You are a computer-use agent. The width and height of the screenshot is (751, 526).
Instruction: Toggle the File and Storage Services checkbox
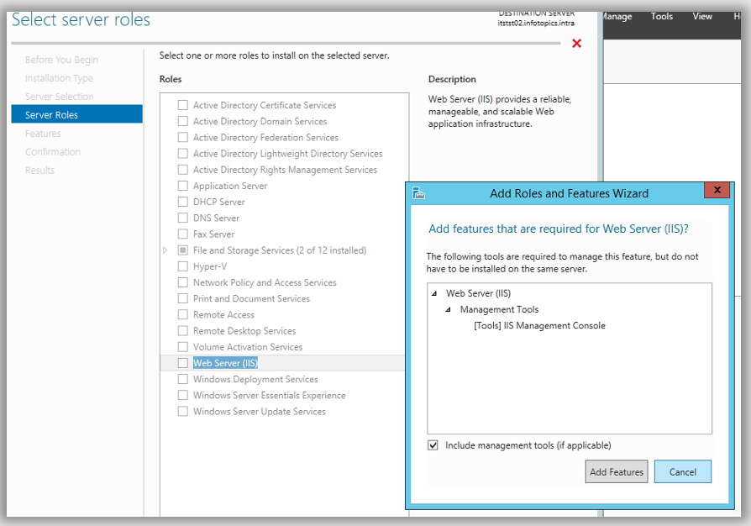(182, 250)
